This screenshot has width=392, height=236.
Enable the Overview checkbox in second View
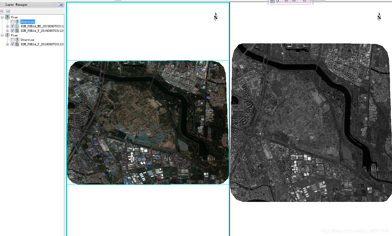pos(12,40)
